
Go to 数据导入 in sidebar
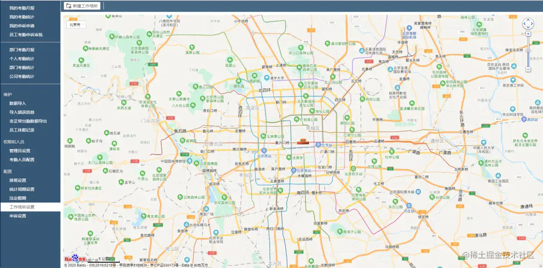(x=18, y=103)
